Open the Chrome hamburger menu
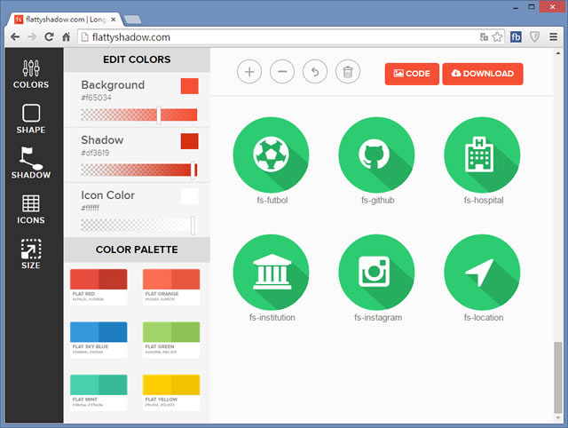This screenshot has height=428, width=568. pos(553,37)
